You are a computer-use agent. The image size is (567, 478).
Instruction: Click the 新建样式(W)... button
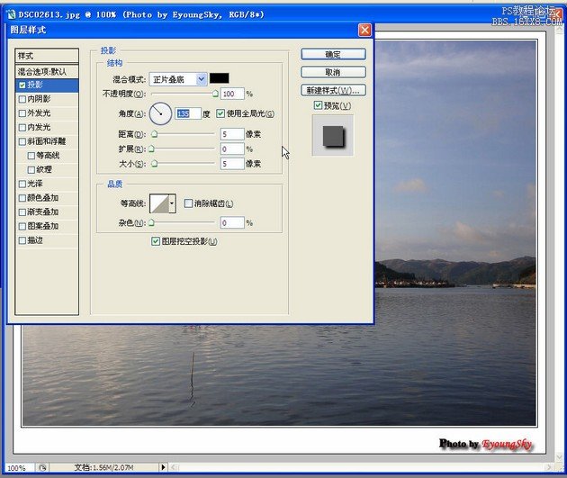click(x=333, y=90)
